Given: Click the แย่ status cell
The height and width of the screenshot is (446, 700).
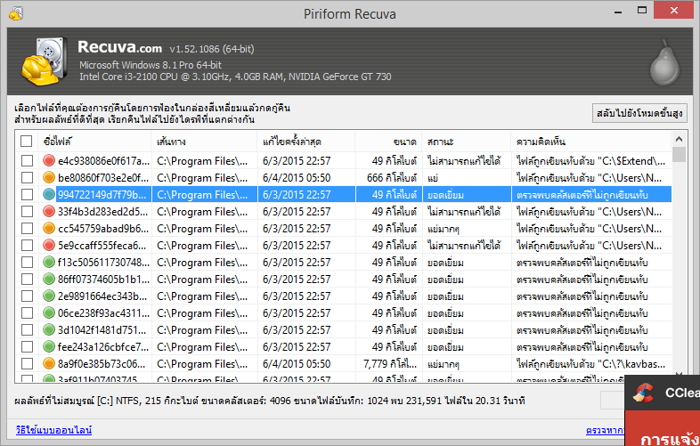Looking at the screenshot, I should pos(433,178).
